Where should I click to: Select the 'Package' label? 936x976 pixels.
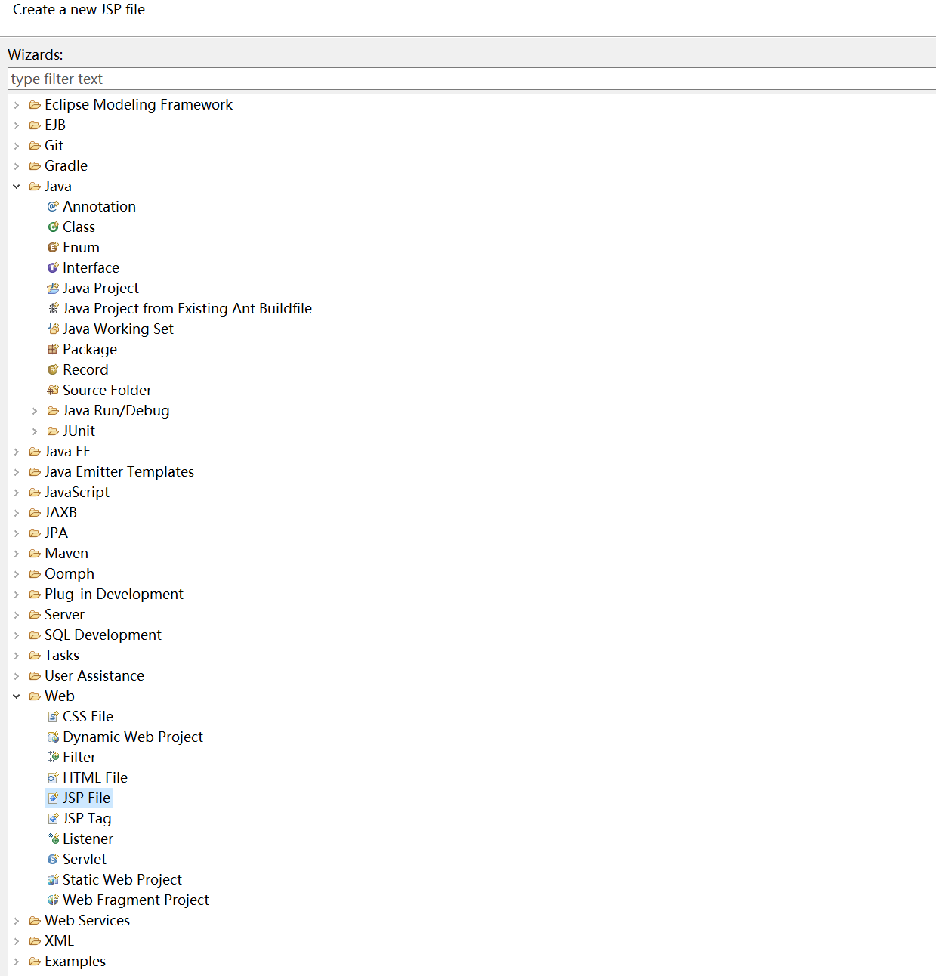(90, 349)
